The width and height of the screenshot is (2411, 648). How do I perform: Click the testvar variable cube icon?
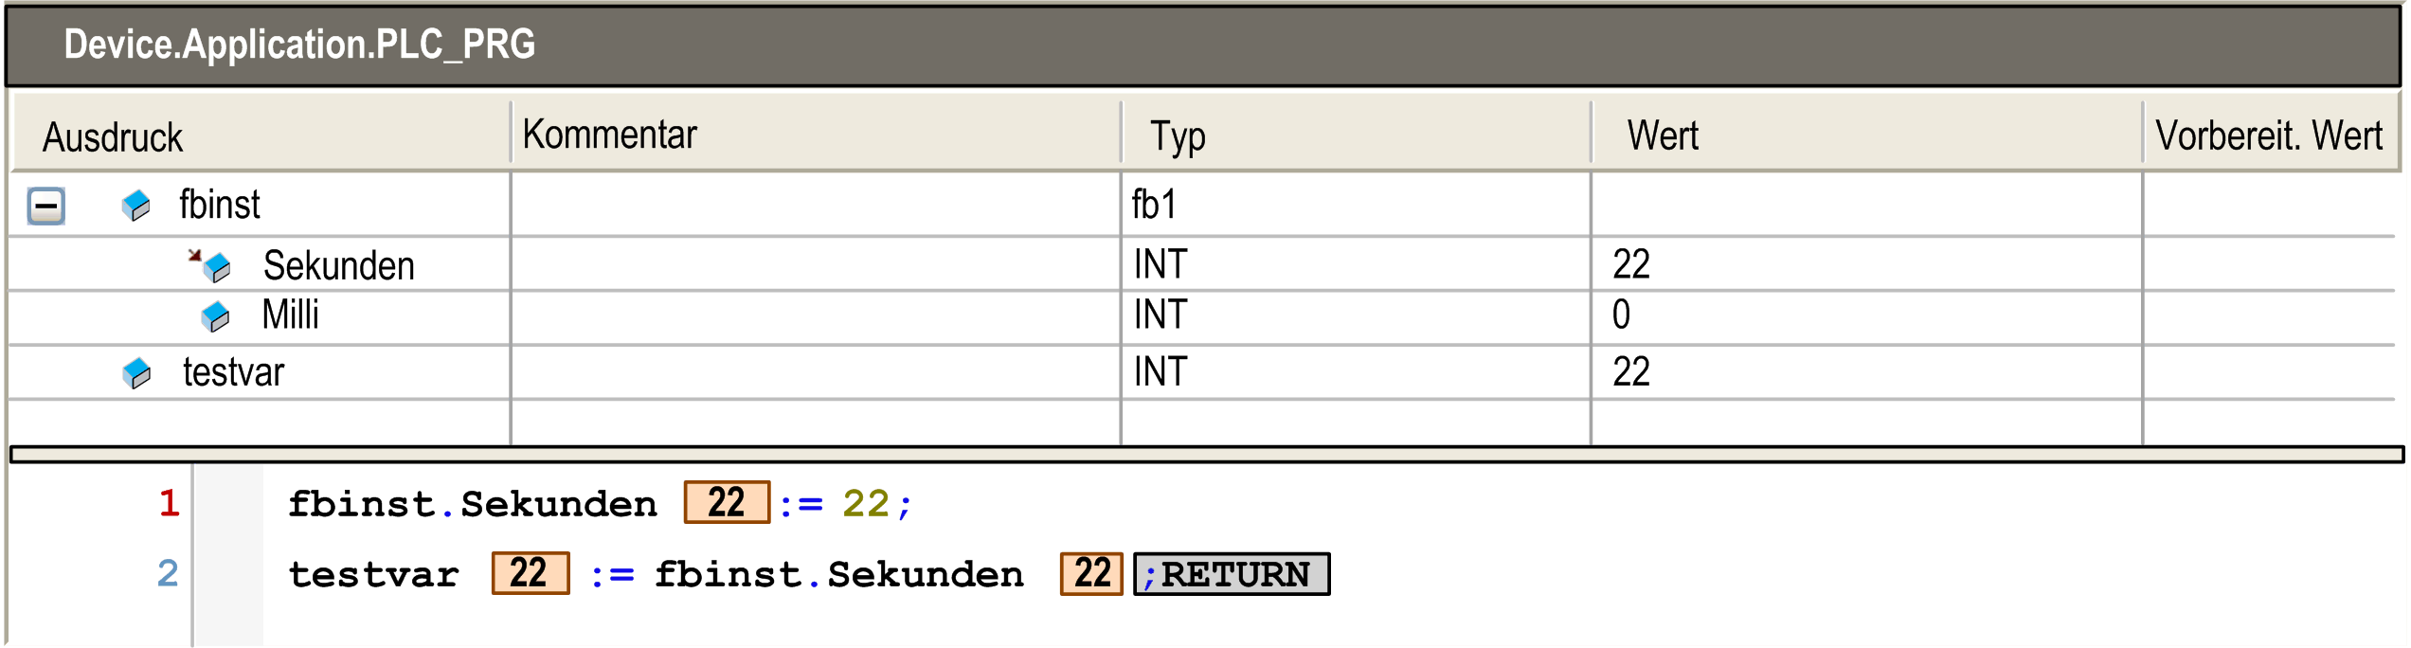pyautogui.click(x=136, y=373)
